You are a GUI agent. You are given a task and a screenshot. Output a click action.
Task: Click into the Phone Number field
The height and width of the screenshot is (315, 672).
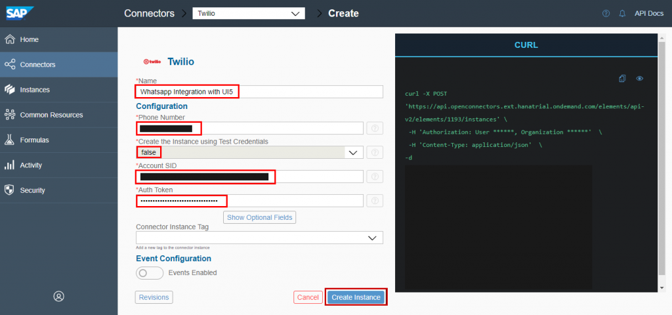coord(249,128)
